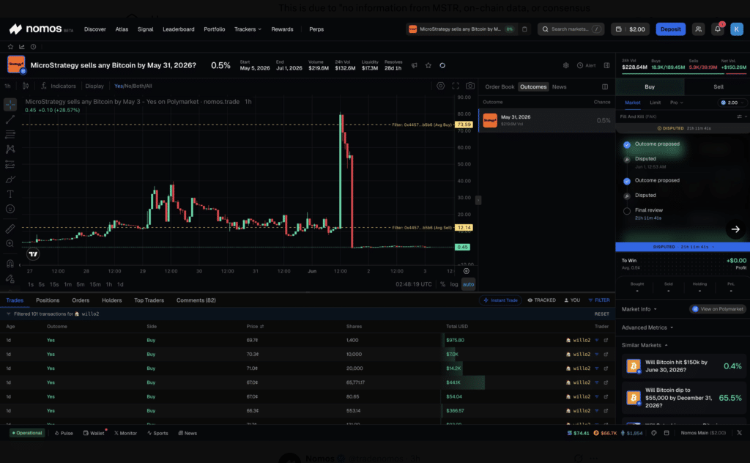Open Pulse in the footer bar
This screenshot has width=750, height=463.
(64, 433)
